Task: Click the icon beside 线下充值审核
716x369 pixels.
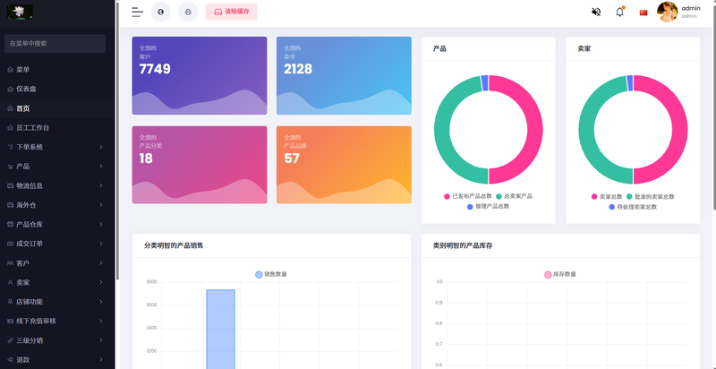Action: pos(10,321)
